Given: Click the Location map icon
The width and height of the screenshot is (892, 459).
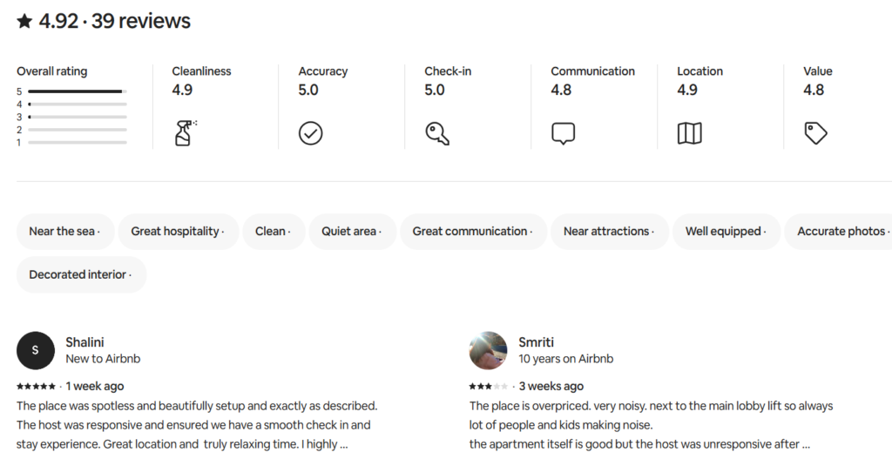Looking at the screenshot, I should [x=690, y=132].
